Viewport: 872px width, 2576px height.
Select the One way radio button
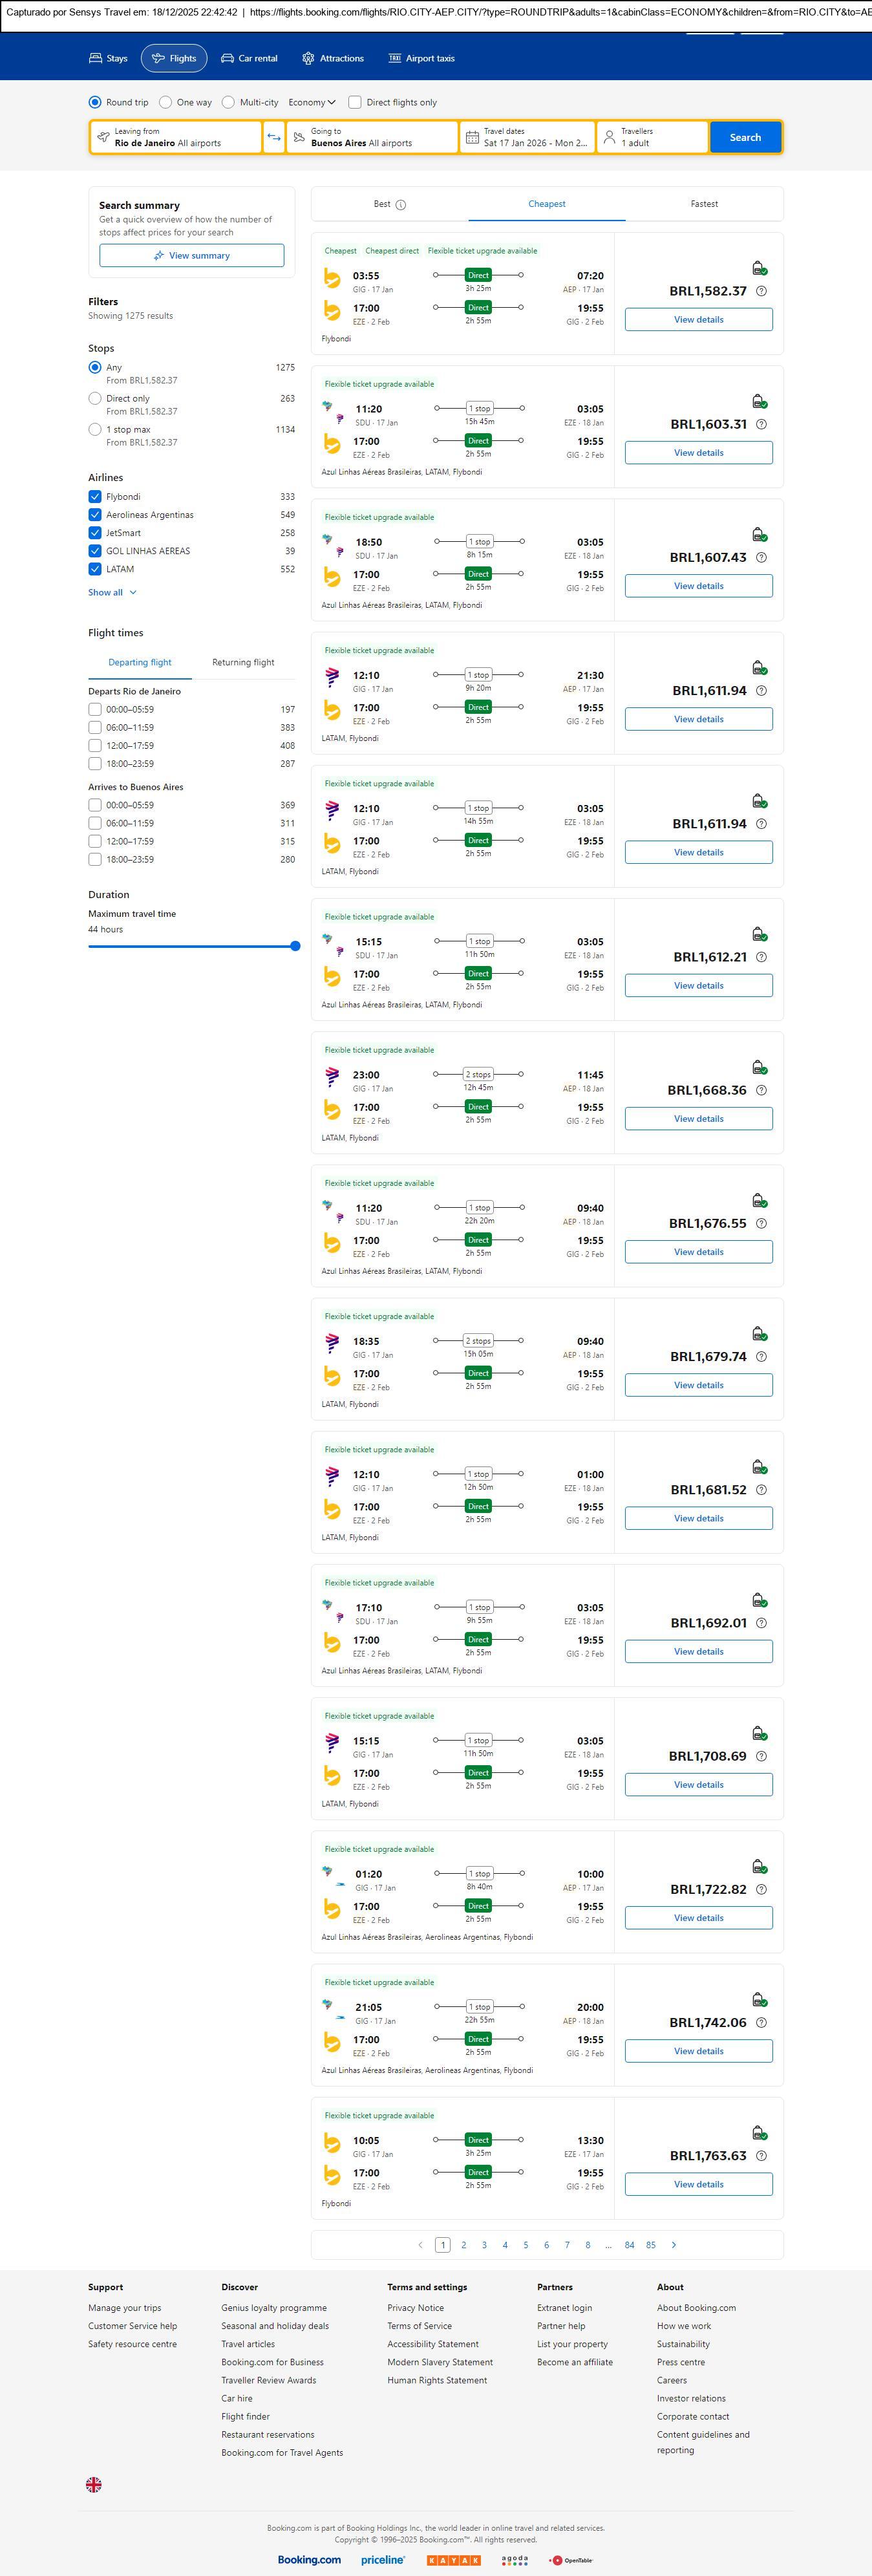166,102
